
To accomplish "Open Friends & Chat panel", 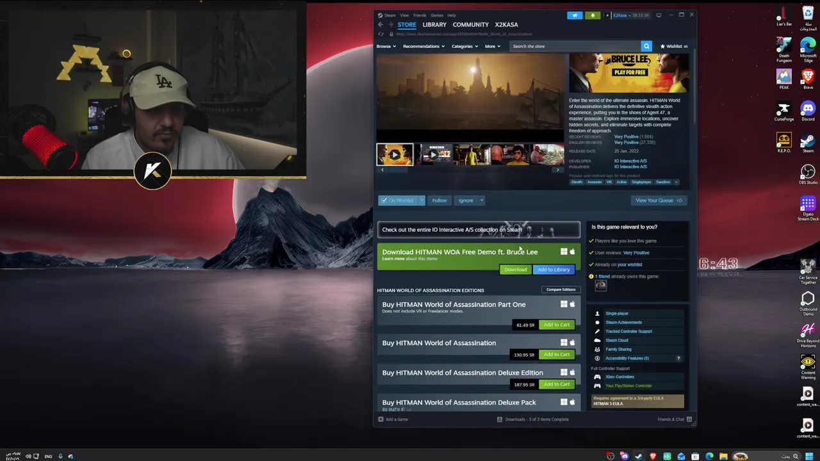I will point(675,419).
